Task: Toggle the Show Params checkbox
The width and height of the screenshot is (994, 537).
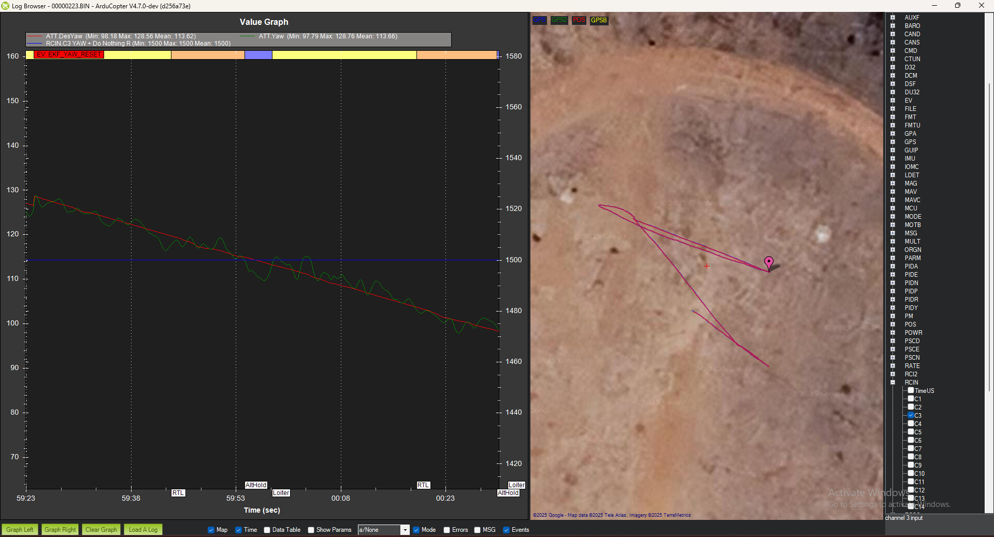Action: 311,530
